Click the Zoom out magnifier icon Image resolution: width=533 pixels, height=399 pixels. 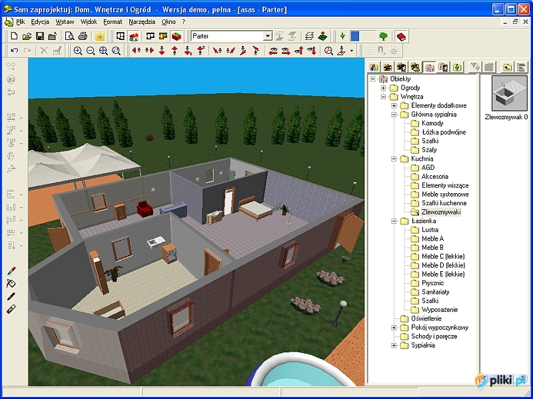pyautogui.click(x=91, y=51)
